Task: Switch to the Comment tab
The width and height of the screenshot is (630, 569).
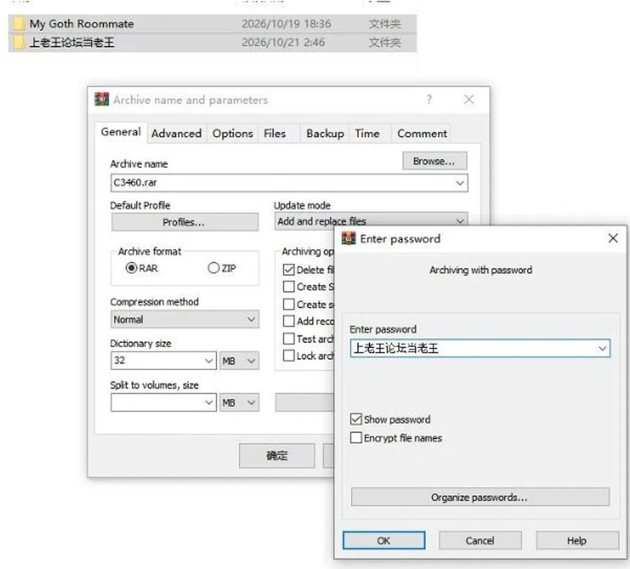Action: tap(422, 133)
